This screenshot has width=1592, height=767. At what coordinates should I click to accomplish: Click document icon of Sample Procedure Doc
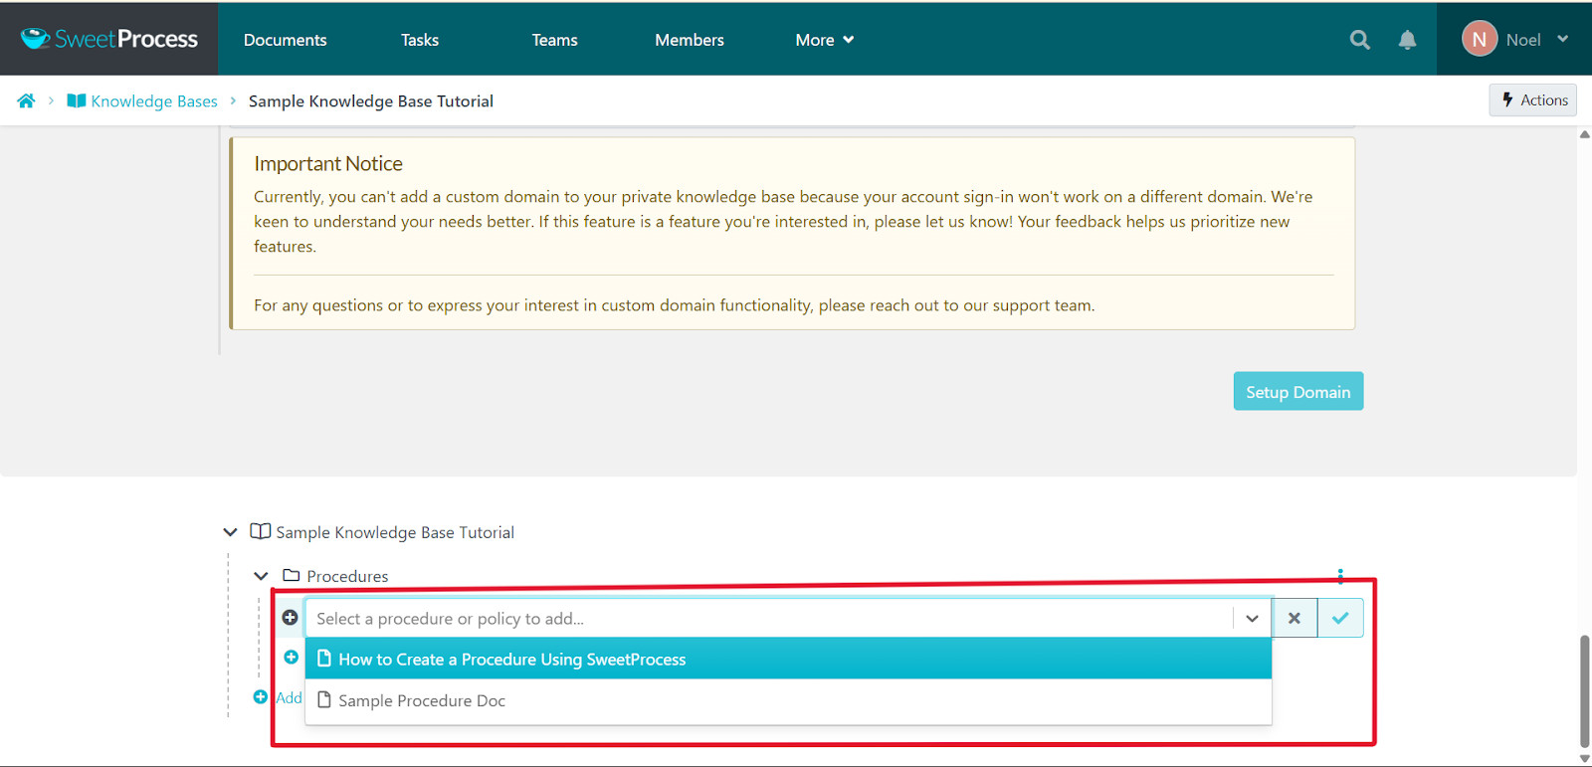click(x=323, y=699)
